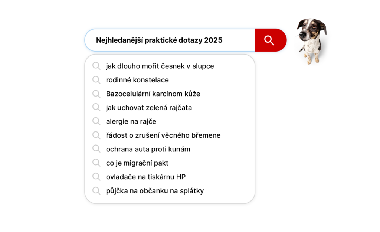
Task: Focus the search field with "Nejhledanější praktické dotazy 2025"
Action: [170, 40]
